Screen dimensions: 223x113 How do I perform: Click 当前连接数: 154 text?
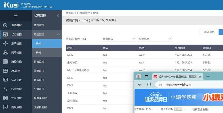click(x=76, y=39)
